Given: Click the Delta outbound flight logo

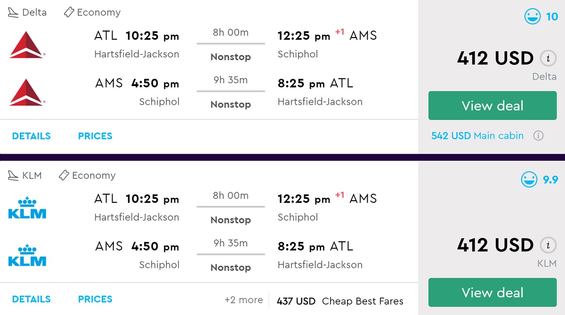Looking at the screenshot, I should click(27, 45).
